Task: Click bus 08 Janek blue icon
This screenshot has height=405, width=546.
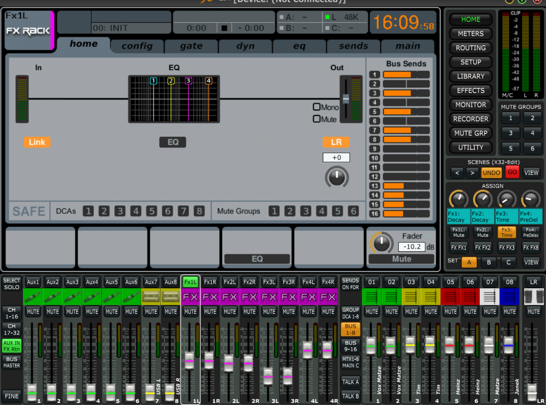Action: coord(509,297)
